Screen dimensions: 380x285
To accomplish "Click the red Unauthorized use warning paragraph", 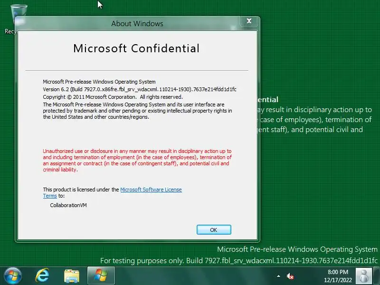I will [137, 160].
